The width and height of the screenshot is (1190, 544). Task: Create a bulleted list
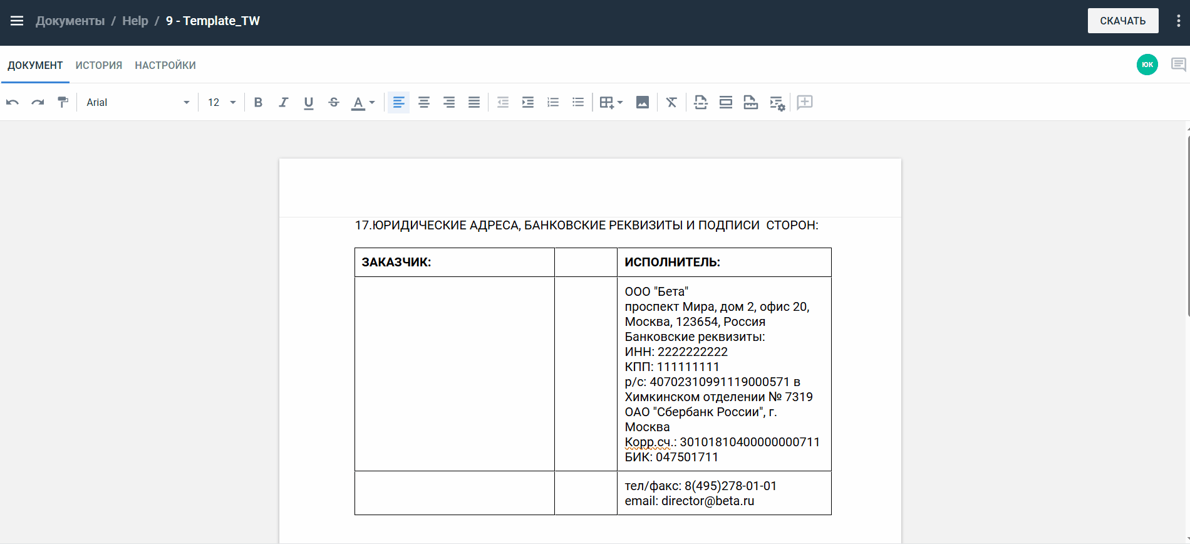(578, 102)
